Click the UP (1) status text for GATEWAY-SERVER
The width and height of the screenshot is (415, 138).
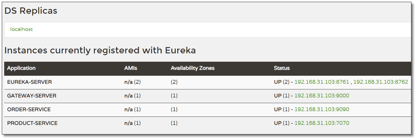282,96
